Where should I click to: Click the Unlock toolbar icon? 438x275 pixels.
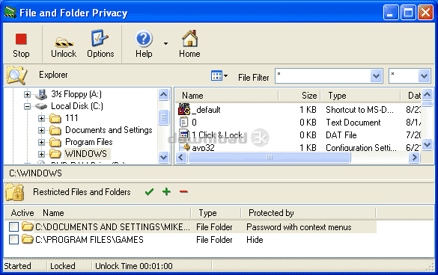tap(64, 42)
